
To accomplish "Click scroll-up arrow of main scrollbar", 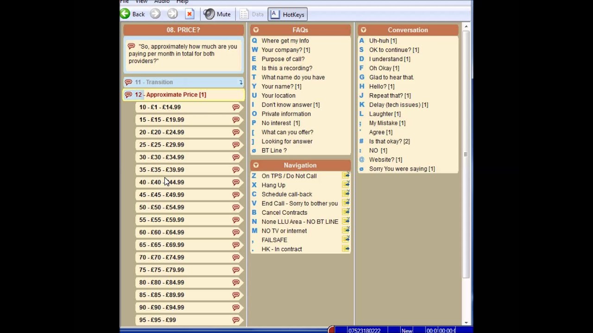I will tap(466, 26).
